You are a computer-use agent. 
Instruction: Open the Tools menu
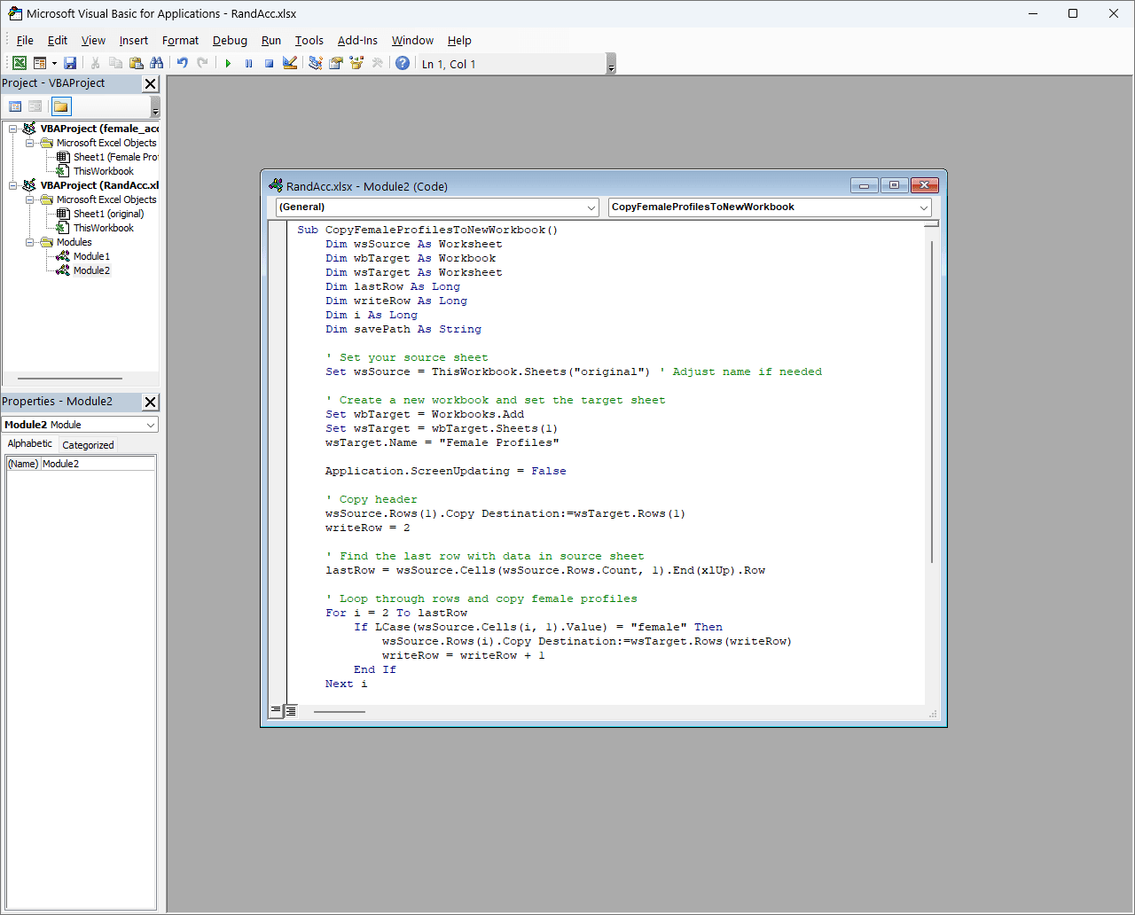(x=309, y=40)
